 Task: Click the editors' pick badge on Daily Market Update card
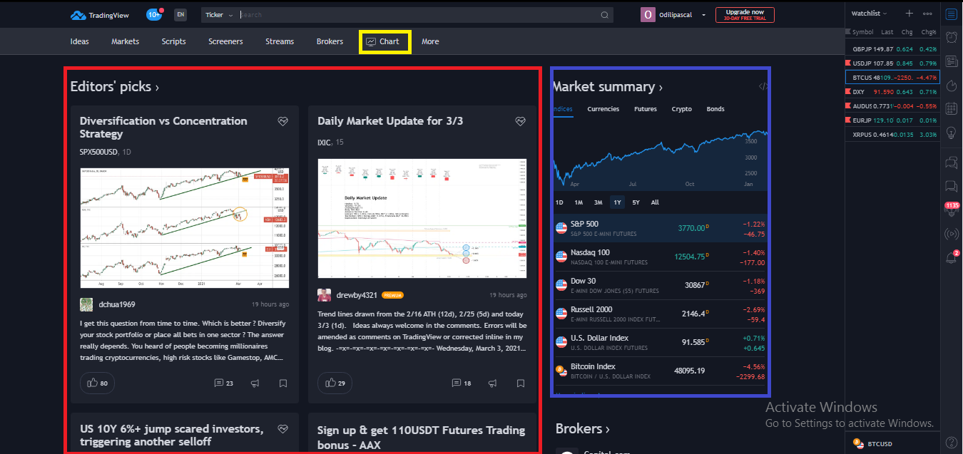point(521,121)
